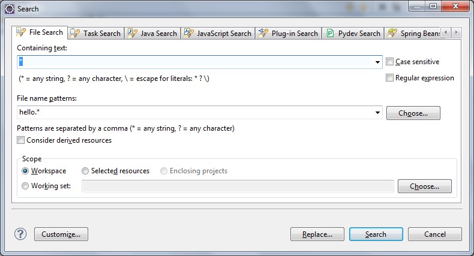474x256 pixels.
Task: Toggle the Regular expression checkbox
Action: (x=390, y=78)
